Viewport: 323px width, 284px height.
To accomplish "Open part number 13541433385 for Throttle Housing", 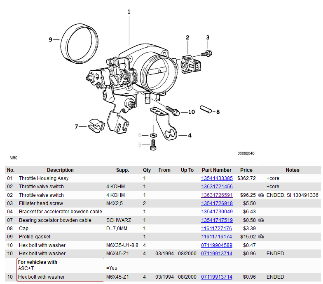I will pyautogui.click(x=217, y=178).
